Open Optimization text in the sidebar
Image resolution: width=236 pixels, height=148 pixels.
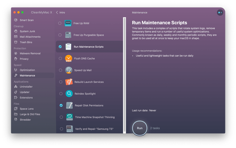point(28,70)
